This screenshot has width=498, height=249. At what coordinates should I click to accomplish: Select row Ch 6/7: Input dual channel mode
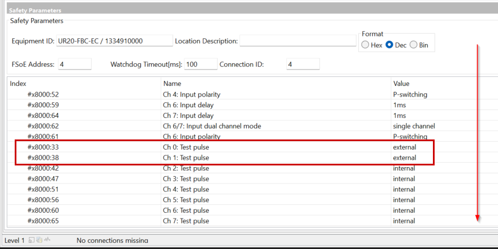pos(252,126)
